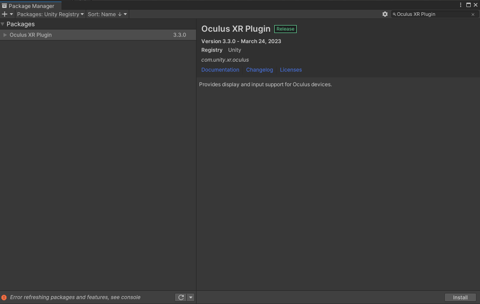480x304 pixels.
Task: Click the Unity registry value text
Action: point(234,50)
